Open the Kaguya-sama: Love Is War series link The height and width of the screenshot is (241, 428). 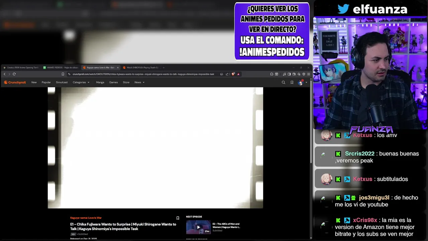pyautogui.click(x=86, y=218)
